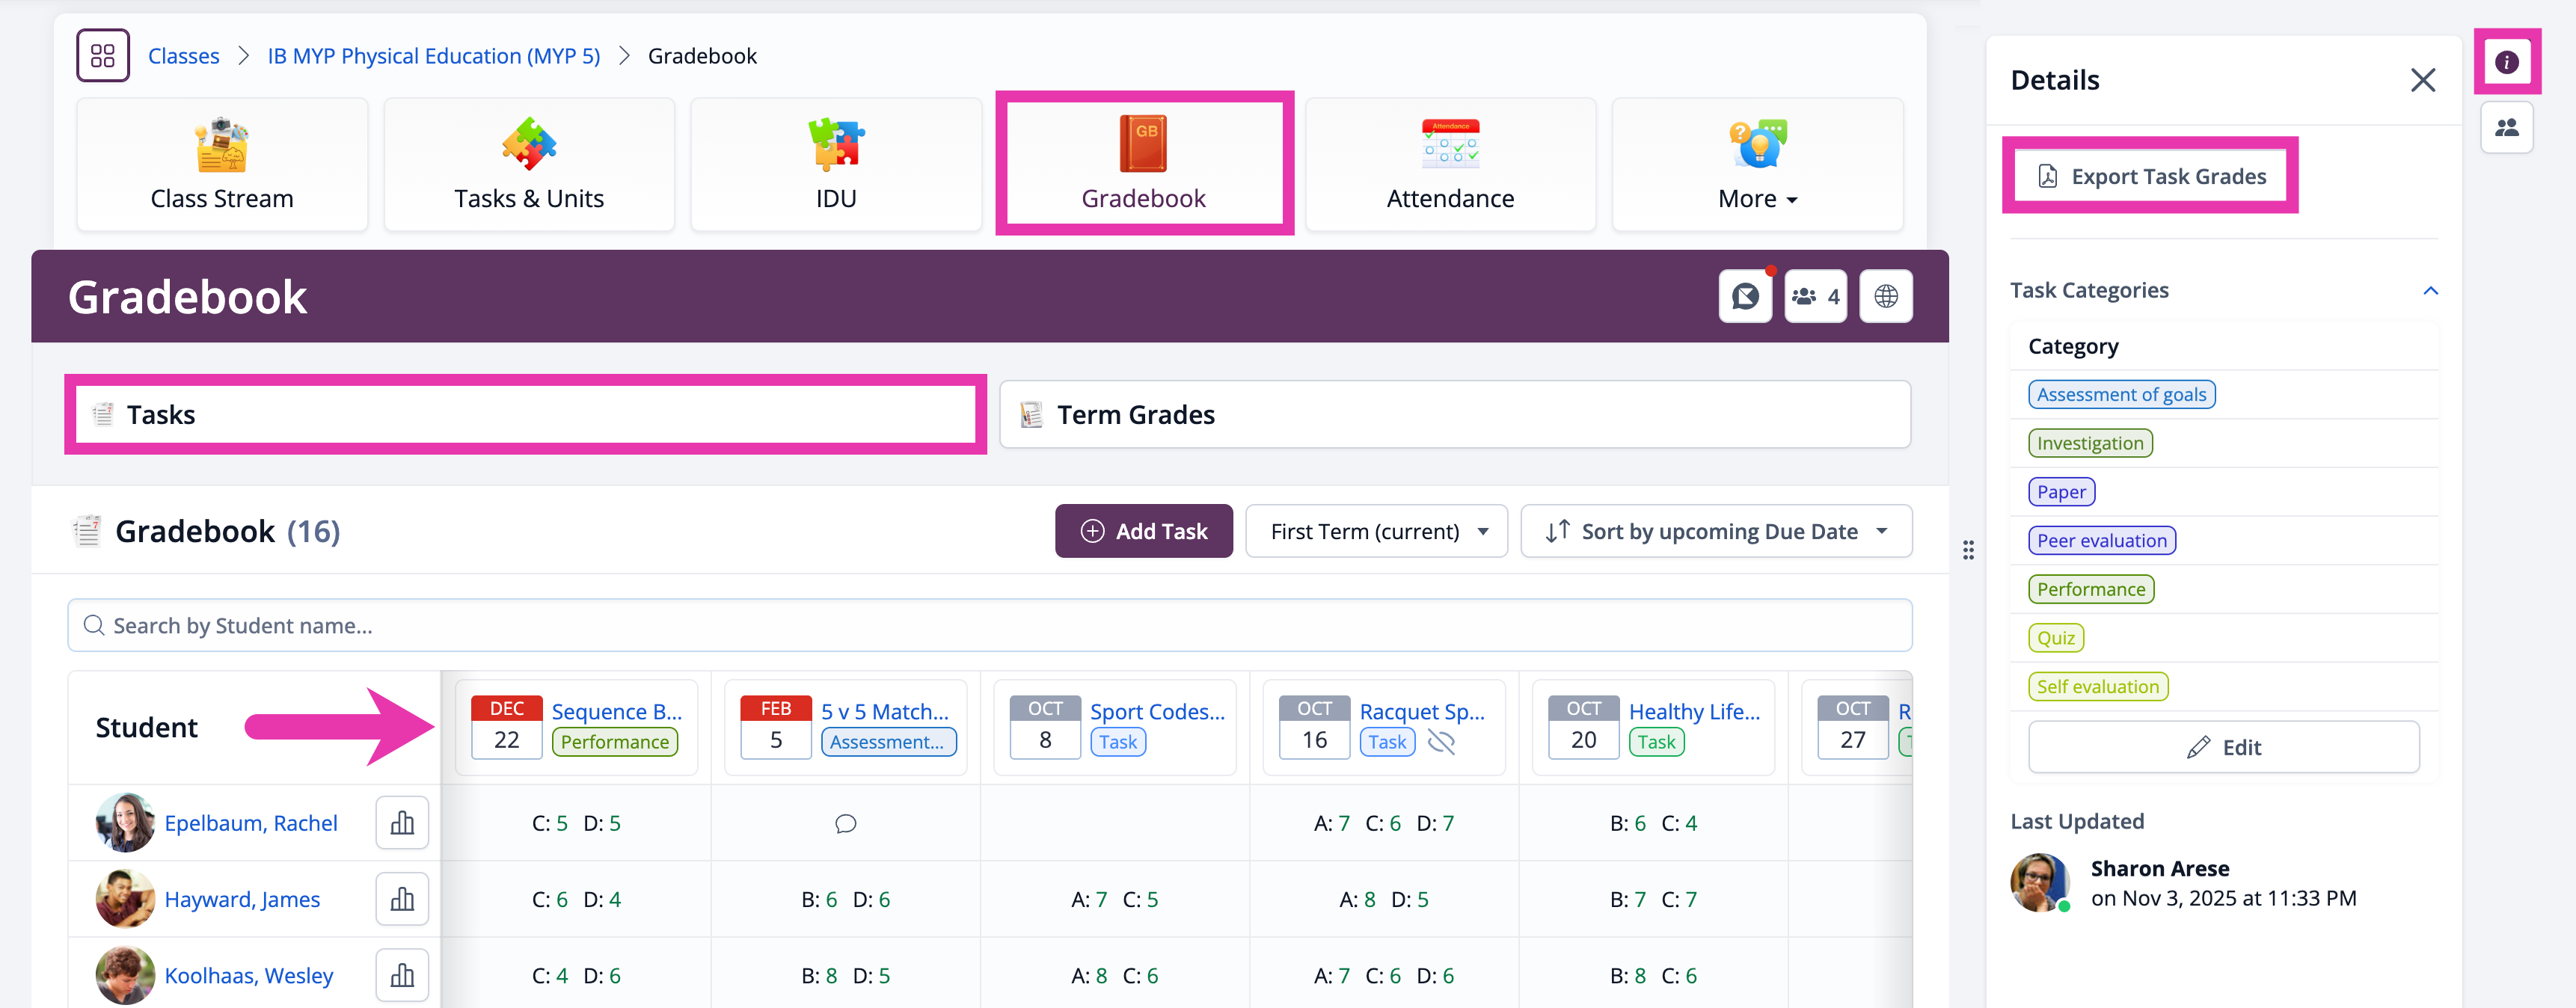
Task: Expand the More menu
Action: [x=1757, y=164]
